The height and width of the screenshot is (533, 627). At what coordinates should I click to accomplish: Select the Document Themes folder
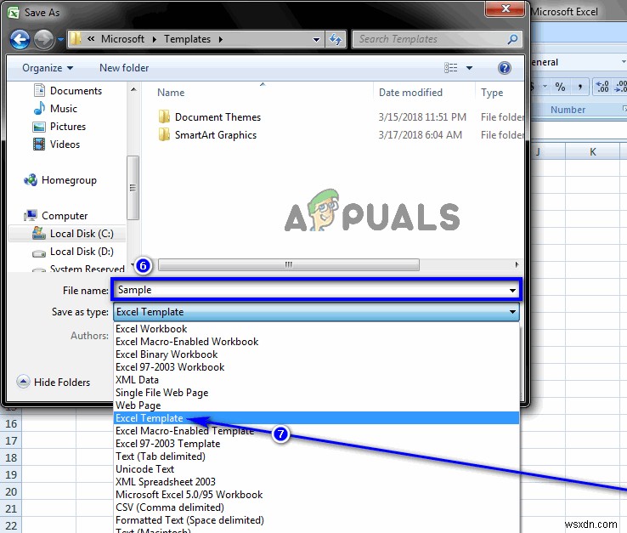(x=210, y=116)
